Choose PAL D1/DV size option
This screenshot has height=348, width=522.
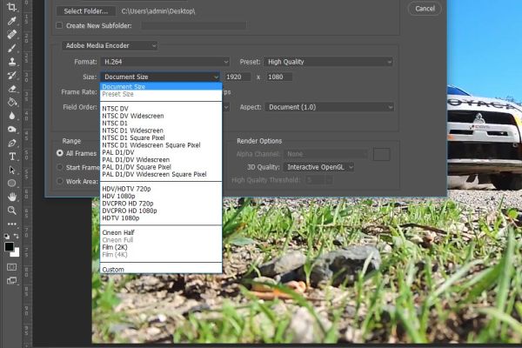(161, 152)
